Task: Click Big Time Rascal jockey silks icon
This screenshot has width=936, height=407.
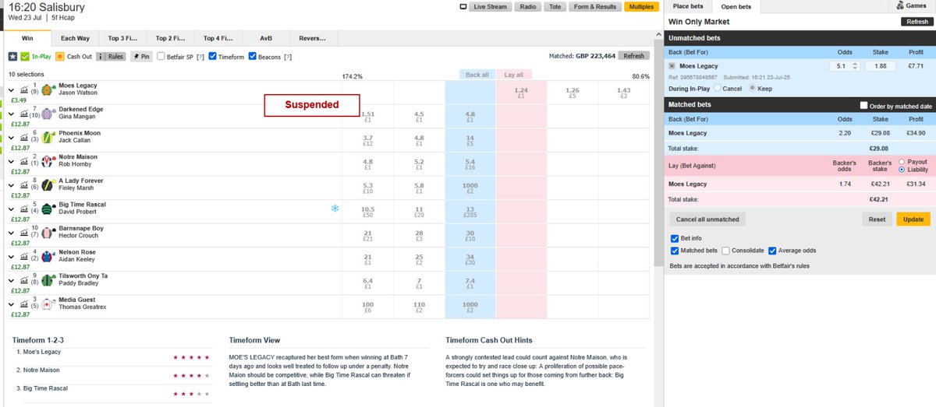Action: coord(48,209)
